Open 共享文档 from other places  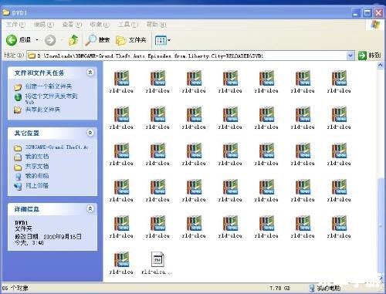pyautogui.click(x=37, y=166)
